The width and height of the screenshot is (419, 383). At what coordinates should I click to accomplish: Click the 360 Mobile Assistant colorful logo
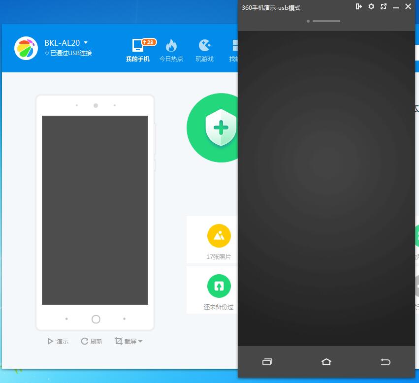[x=26, y=48]
